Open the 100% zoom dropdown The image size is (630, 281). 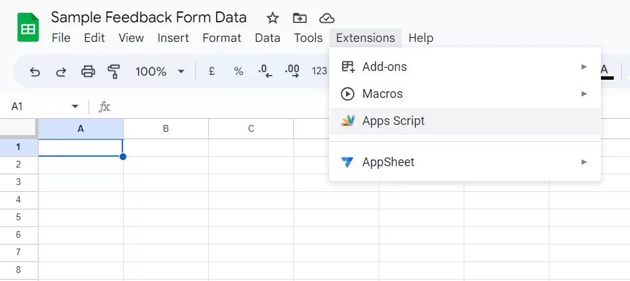pyautogui.click(x=160, y=72)
